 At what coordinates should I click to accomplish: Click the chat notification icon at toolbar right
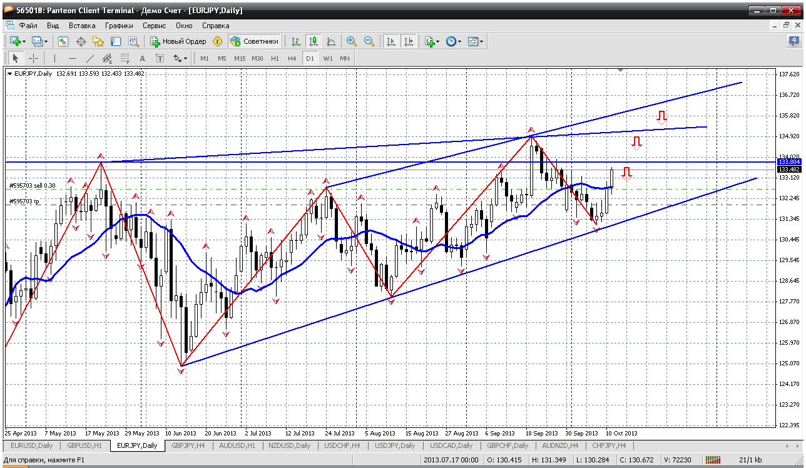click(x=794, y=41)
